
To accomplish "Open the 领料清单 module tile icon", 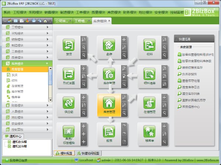I will pyautogui.click(x=150, y=74).
